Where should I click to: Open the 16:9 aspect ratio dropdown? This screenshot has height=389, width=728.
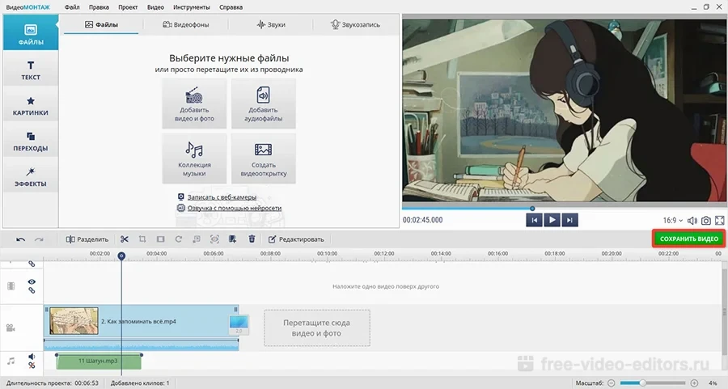pos(673,220)
